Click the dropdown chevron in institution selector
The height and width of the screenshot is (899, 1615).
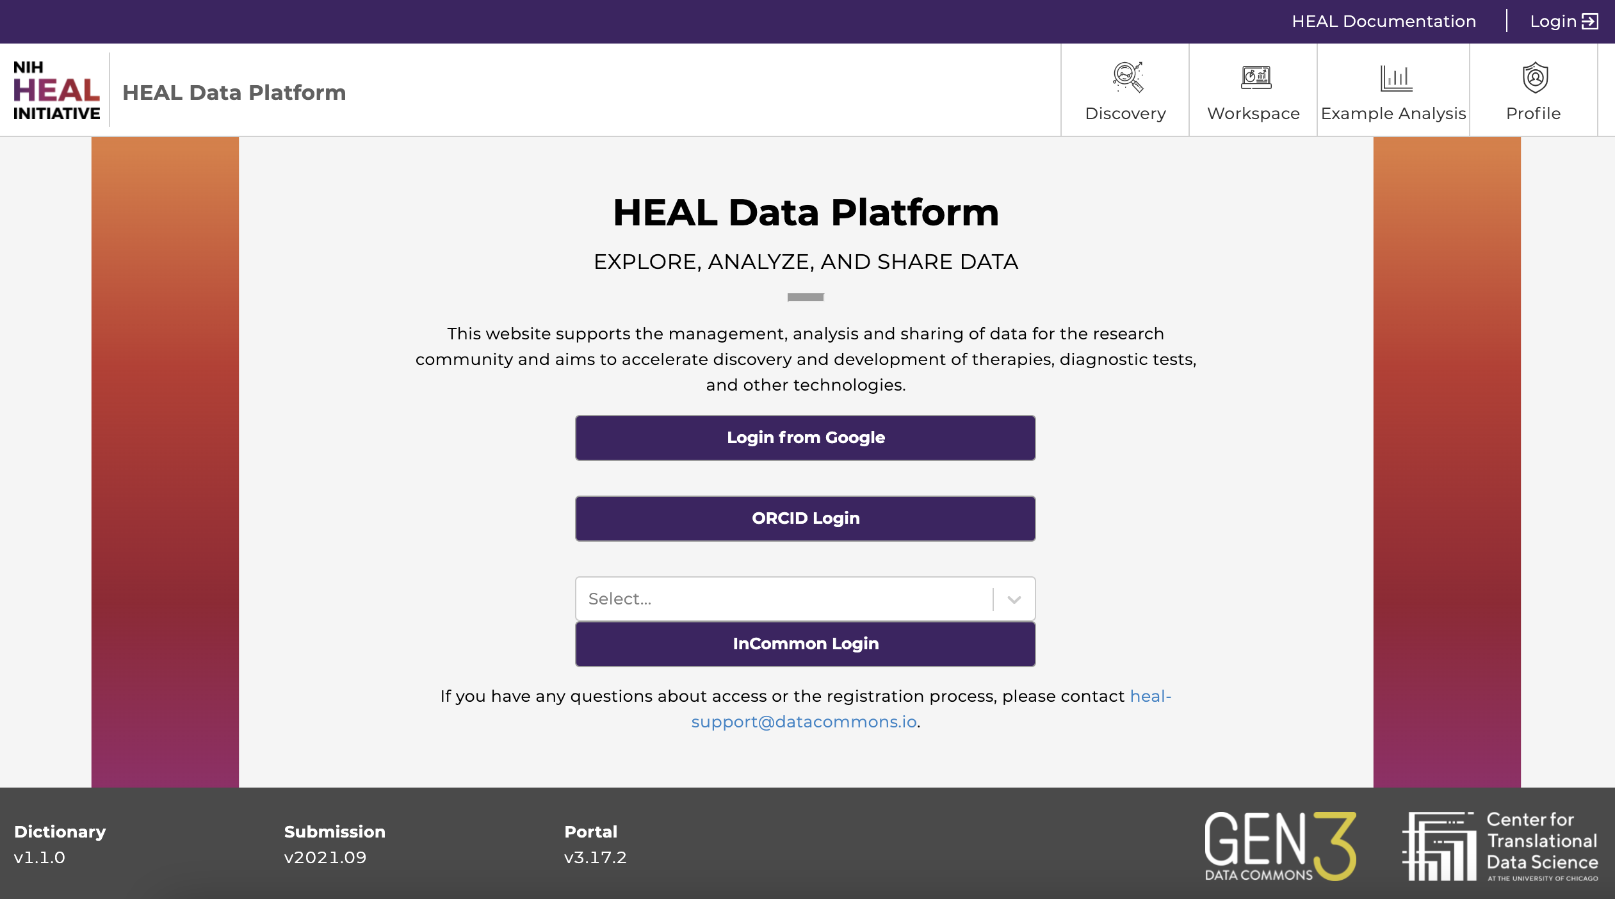pyautogui.click(x=1015, y=598)
